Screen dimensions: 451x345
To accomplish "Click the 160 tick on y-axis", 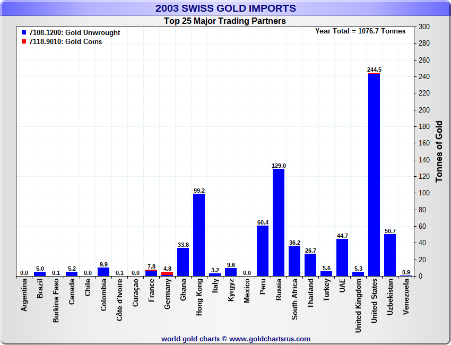I will pos(424,143).
